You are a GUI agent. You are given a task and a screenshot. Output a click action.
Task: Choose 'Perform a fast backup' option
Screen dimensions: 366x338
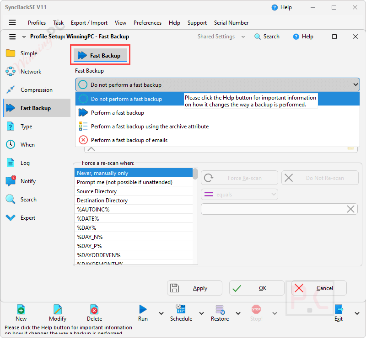point(217,112)
